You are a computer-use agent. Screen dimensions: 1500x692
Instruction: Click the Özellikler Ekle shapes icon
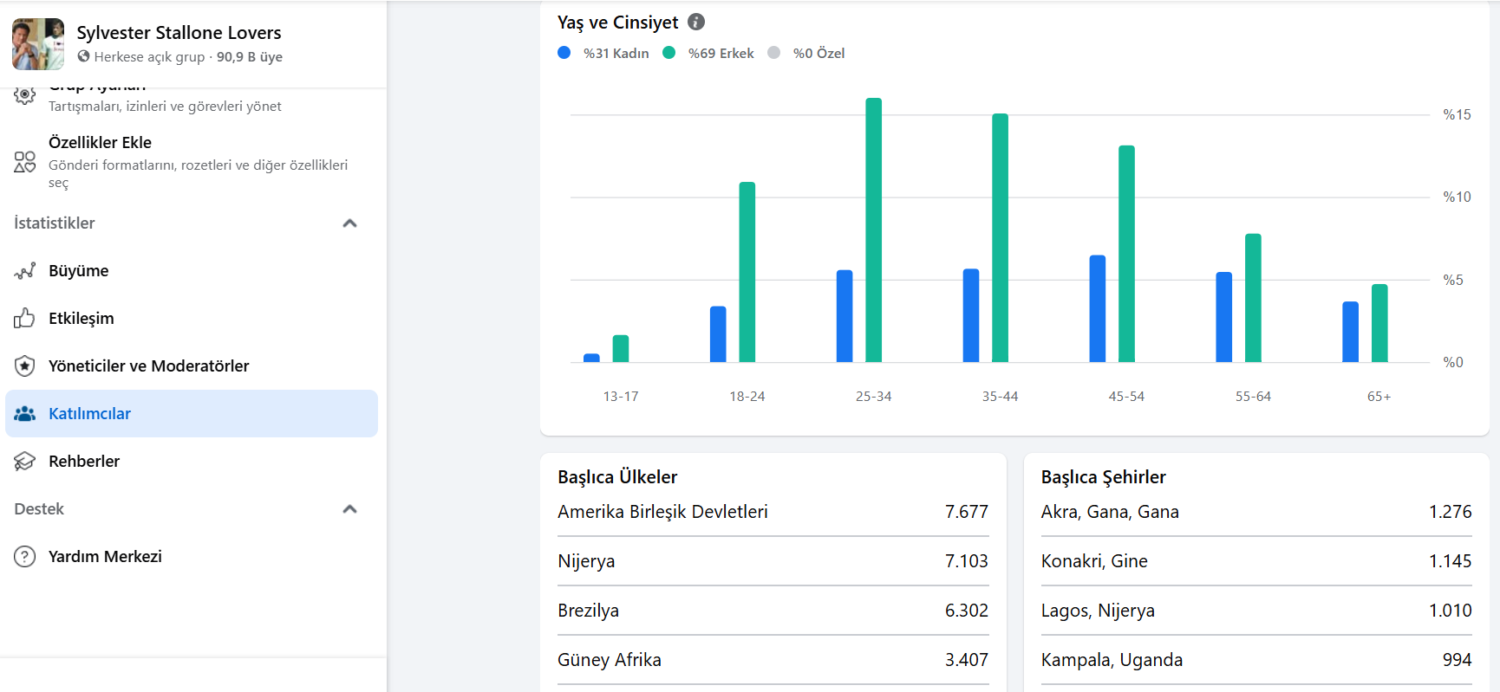click(x=25, y=162)
